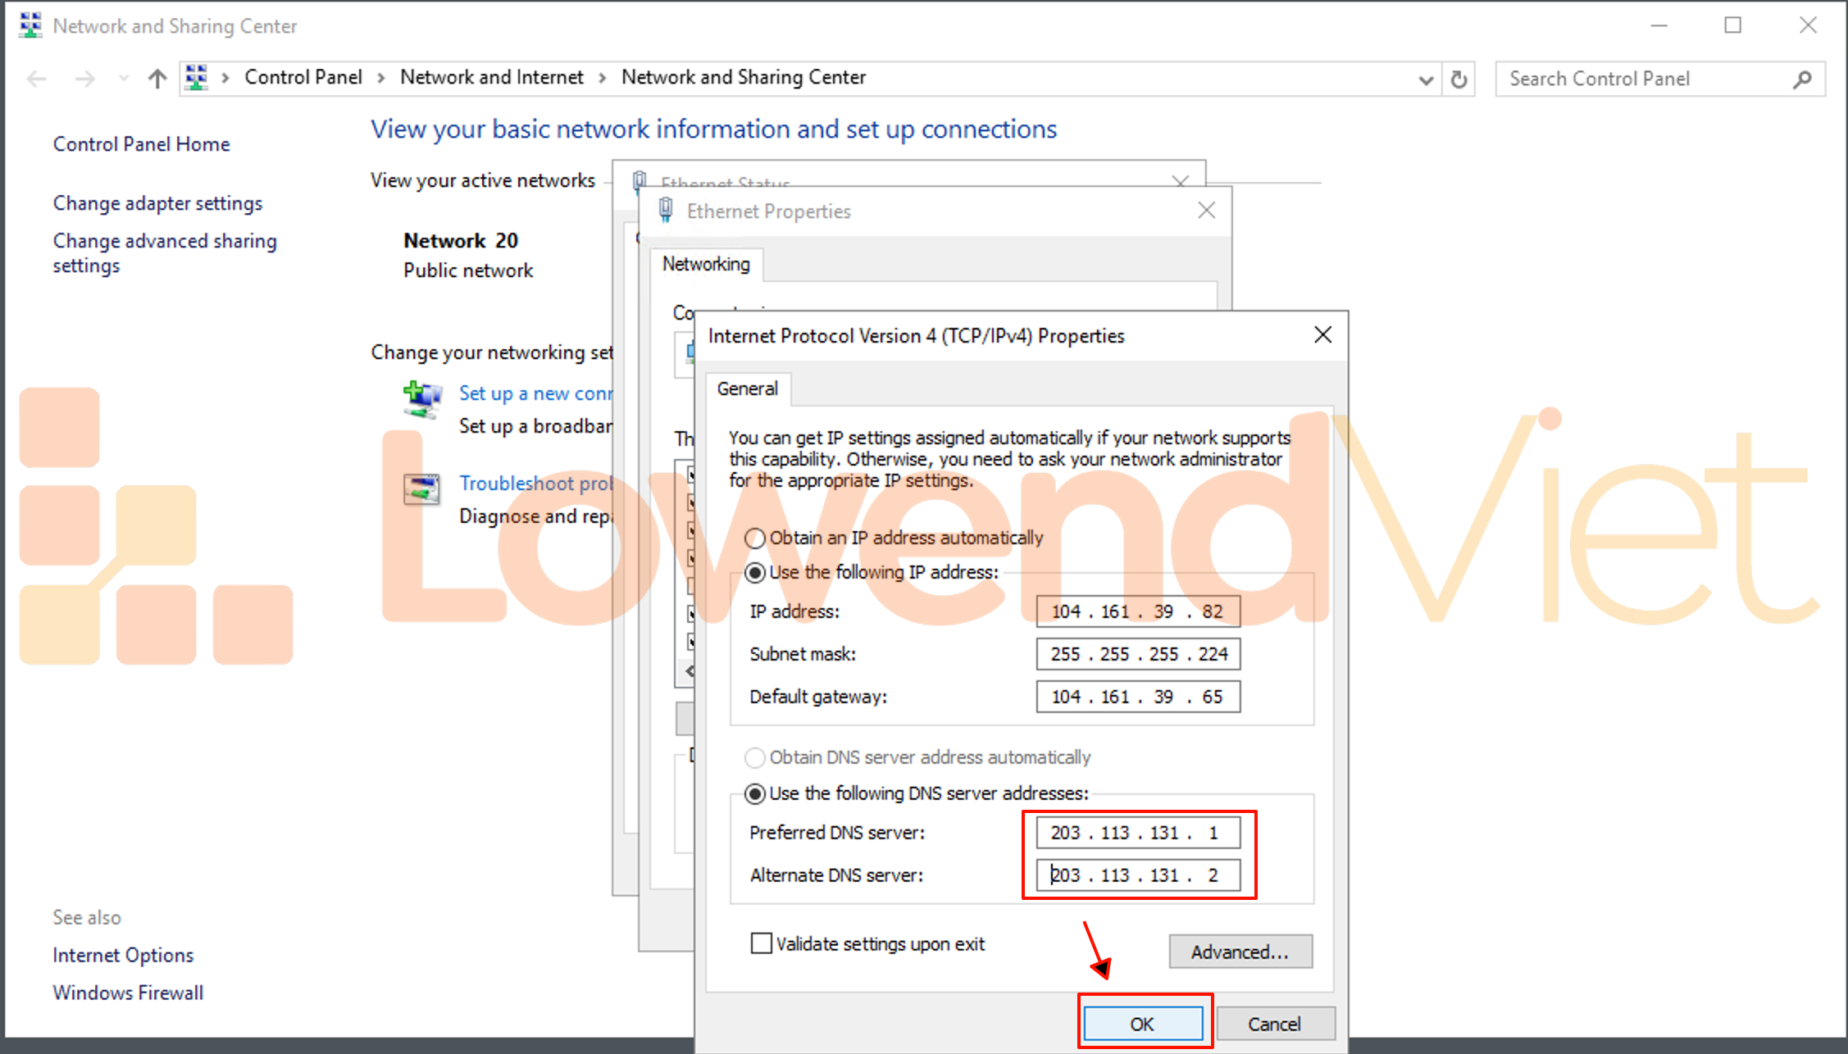1848x1054 pixels.
Task: Click the Set up new connection icon
Action: (422, 399)
